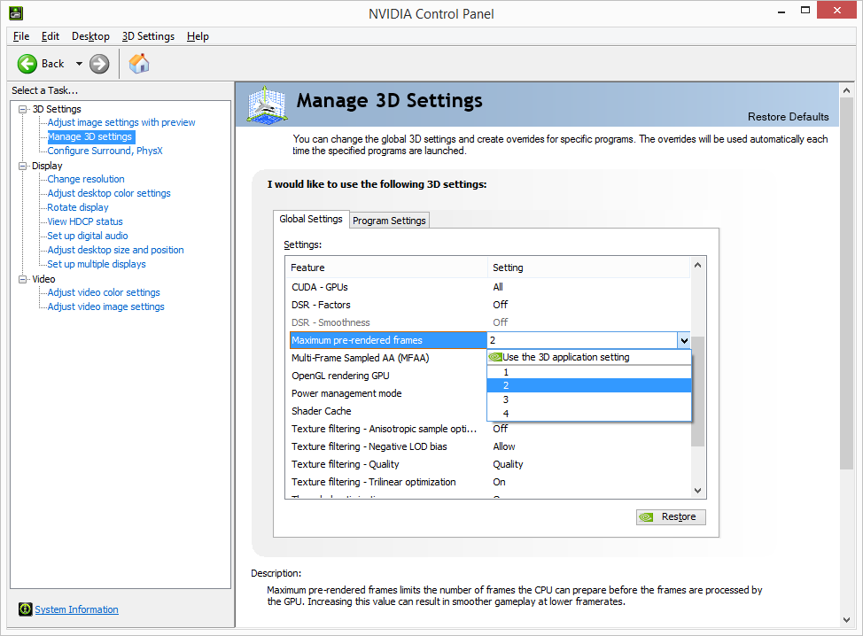Click the Forward arrow icon
Screen dimensions: 863x636
pos(99,64)
